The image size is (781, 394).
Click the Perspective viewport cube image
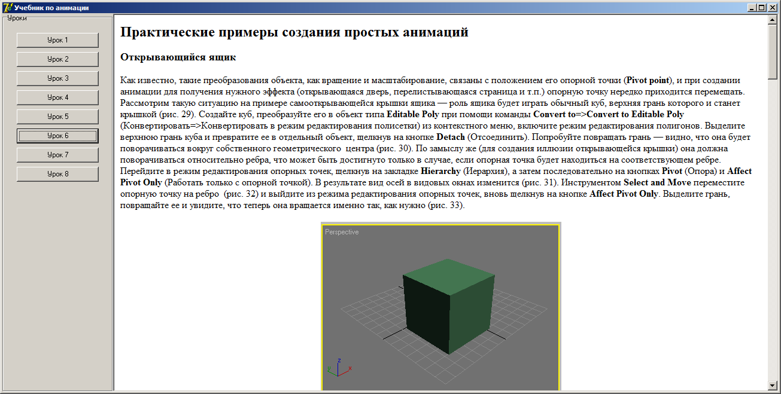coord(441,307)
